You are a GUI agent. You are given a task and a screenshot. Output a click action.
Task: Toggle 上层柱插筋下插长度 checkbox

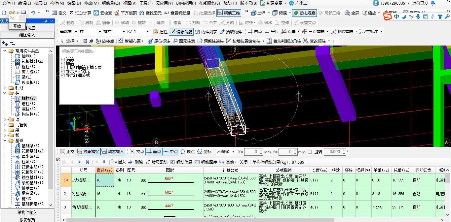(63, 67)
